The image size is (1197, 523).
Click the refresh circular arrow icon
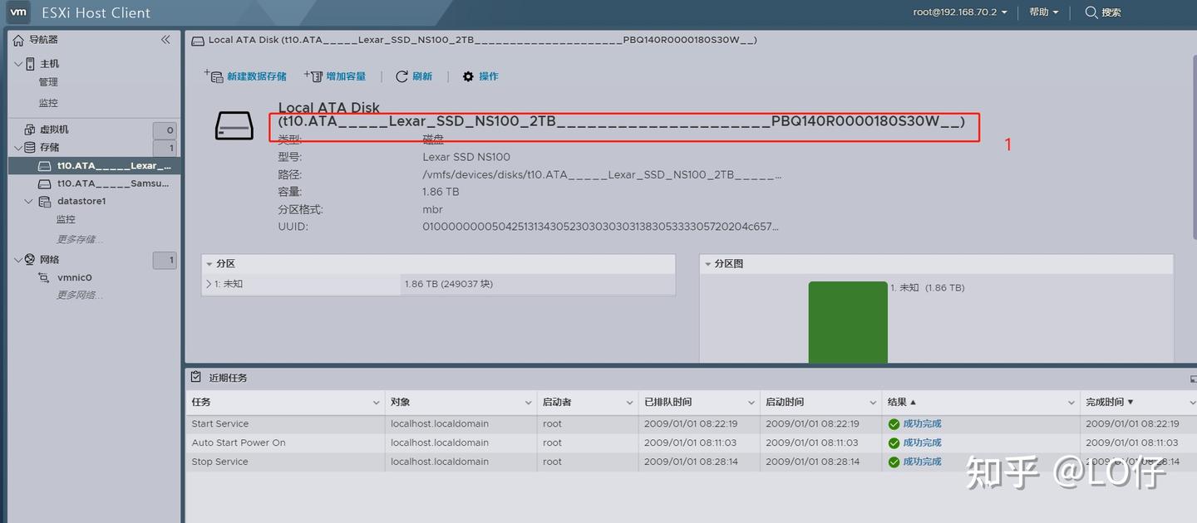pos(401,76)
